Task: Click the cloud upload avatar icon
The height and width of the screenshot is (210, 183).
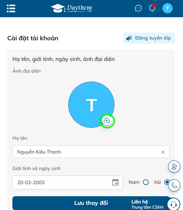Action: click(107, 120)
